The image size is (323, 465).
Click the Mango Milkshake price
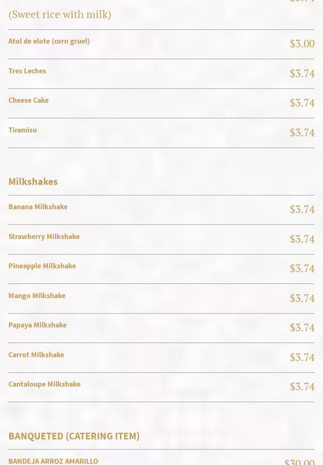point(302,298)
